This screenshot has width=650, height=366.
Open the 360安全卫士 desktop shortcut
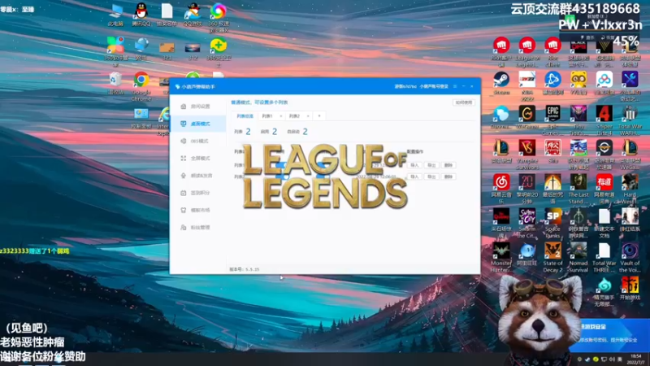pyautogui.click(x=219, y=52)
